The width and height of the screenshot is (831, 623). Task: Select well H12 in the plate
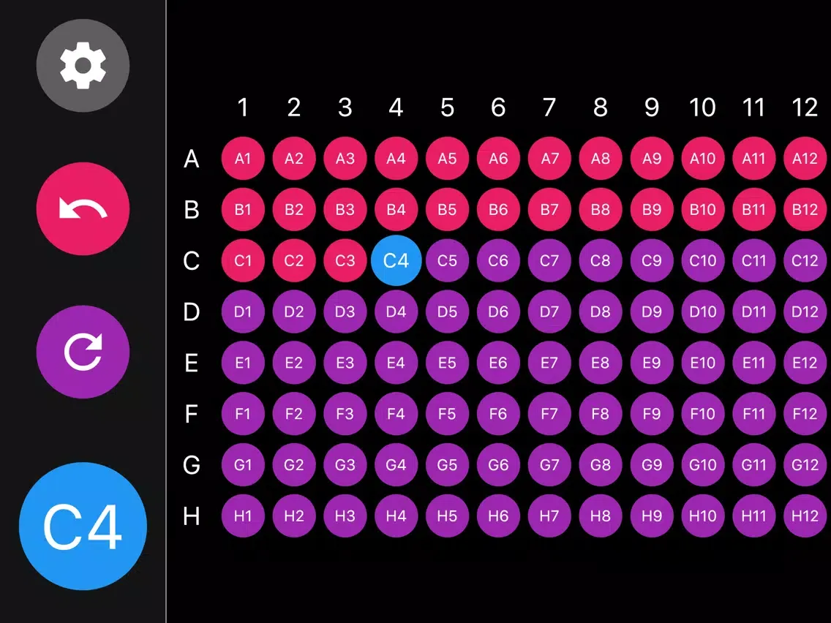click(x=805, y=516)
